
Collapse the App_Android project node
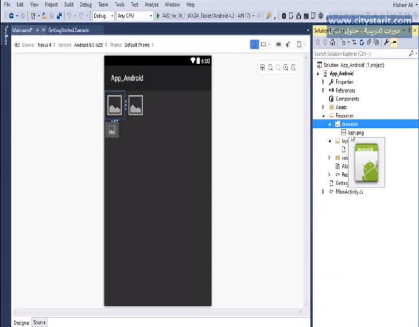(x=318, y=74)
